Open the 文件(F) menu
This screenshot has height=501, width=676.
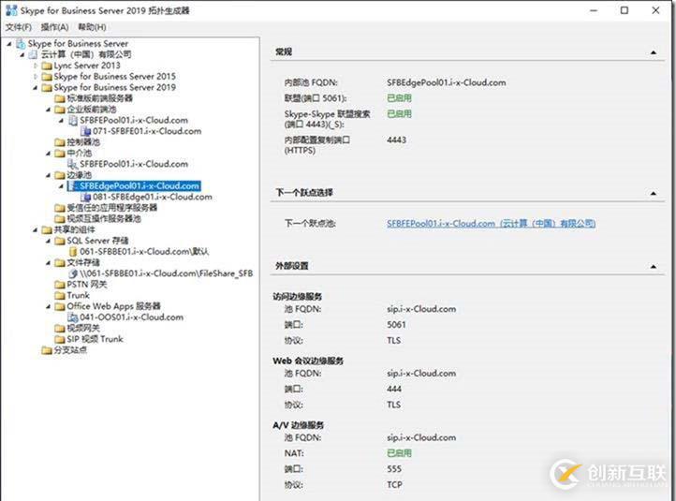point(18,27)
